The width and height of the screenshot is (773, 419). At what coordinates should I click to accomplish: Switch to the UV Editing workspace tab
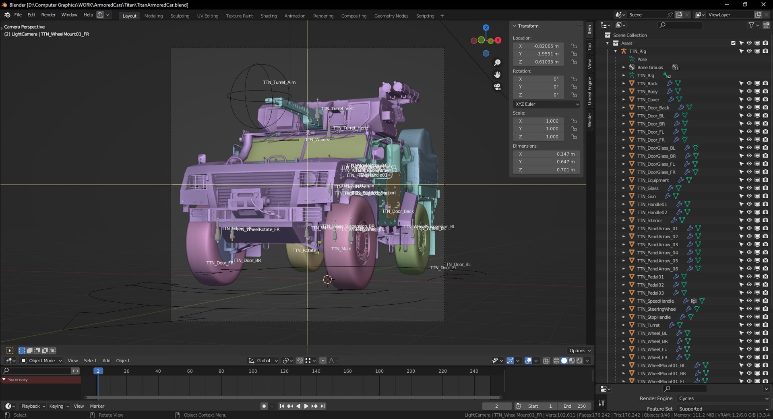208,16
